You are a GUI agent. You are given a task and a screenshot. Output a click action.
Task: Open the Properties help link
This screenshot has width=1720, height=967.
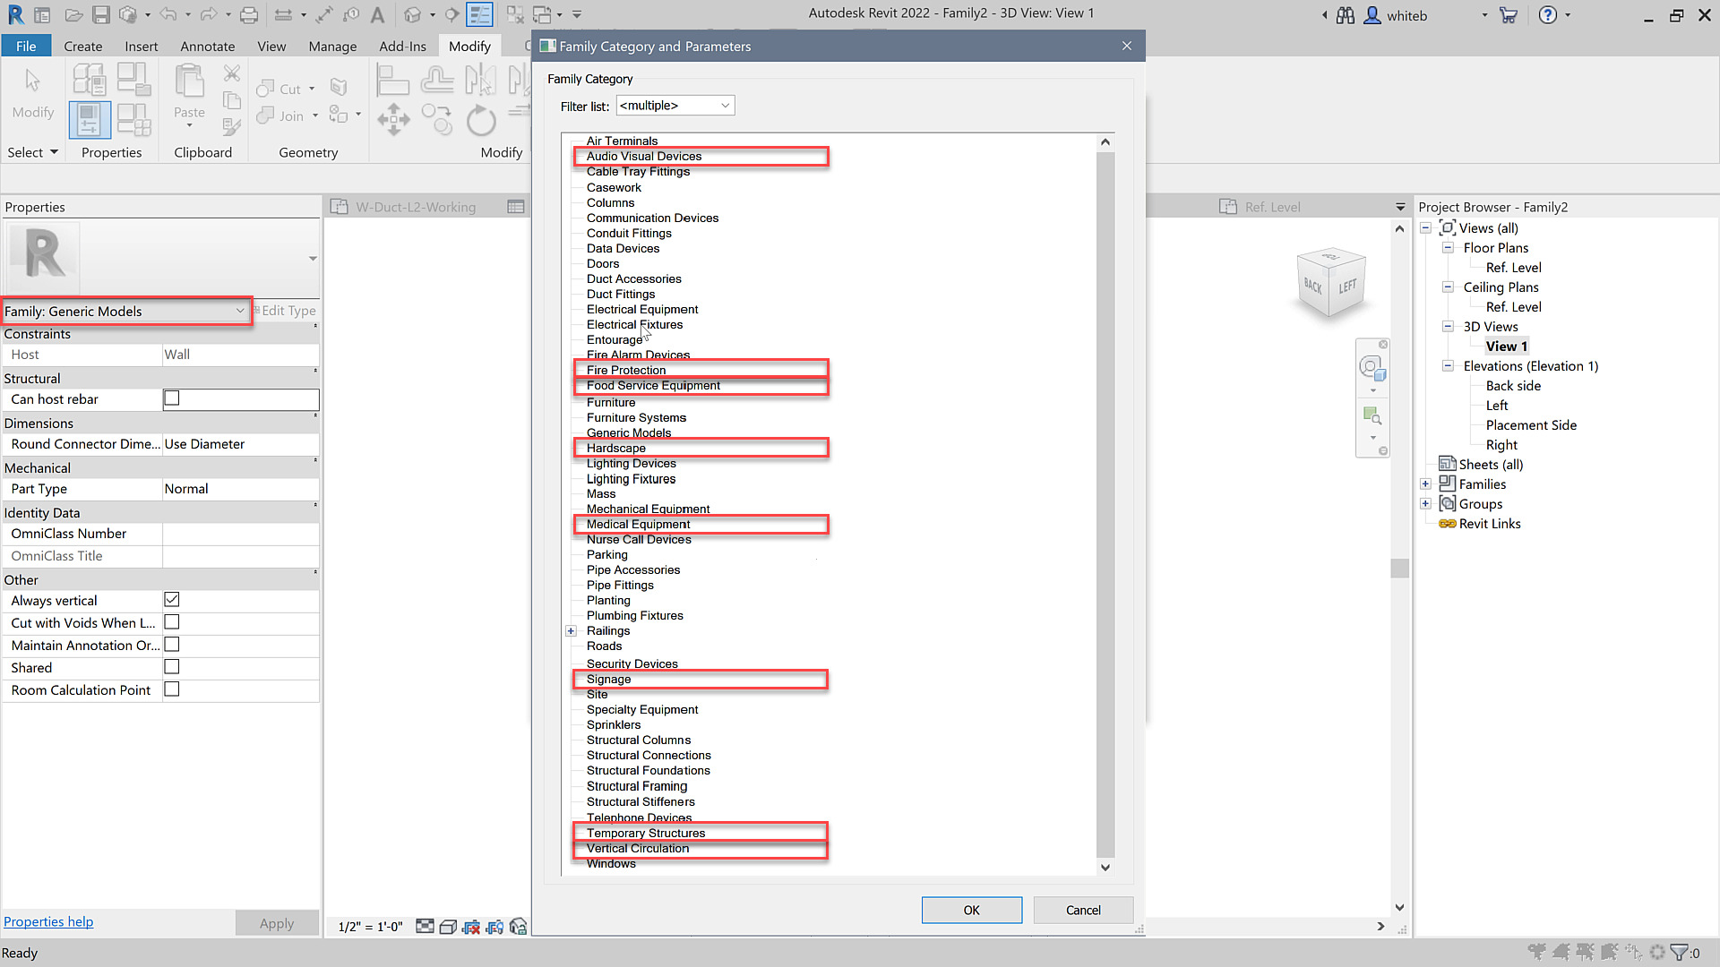[48, 921]
